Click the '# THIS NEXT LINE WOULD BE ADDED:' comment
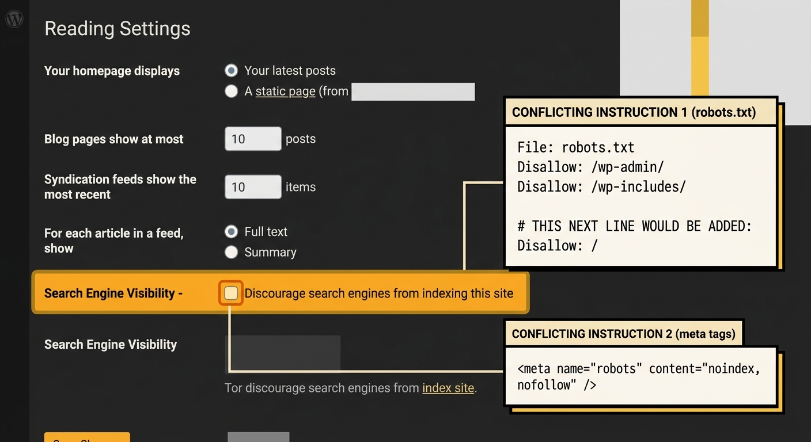Screen dimensions: 811x442 635,226
